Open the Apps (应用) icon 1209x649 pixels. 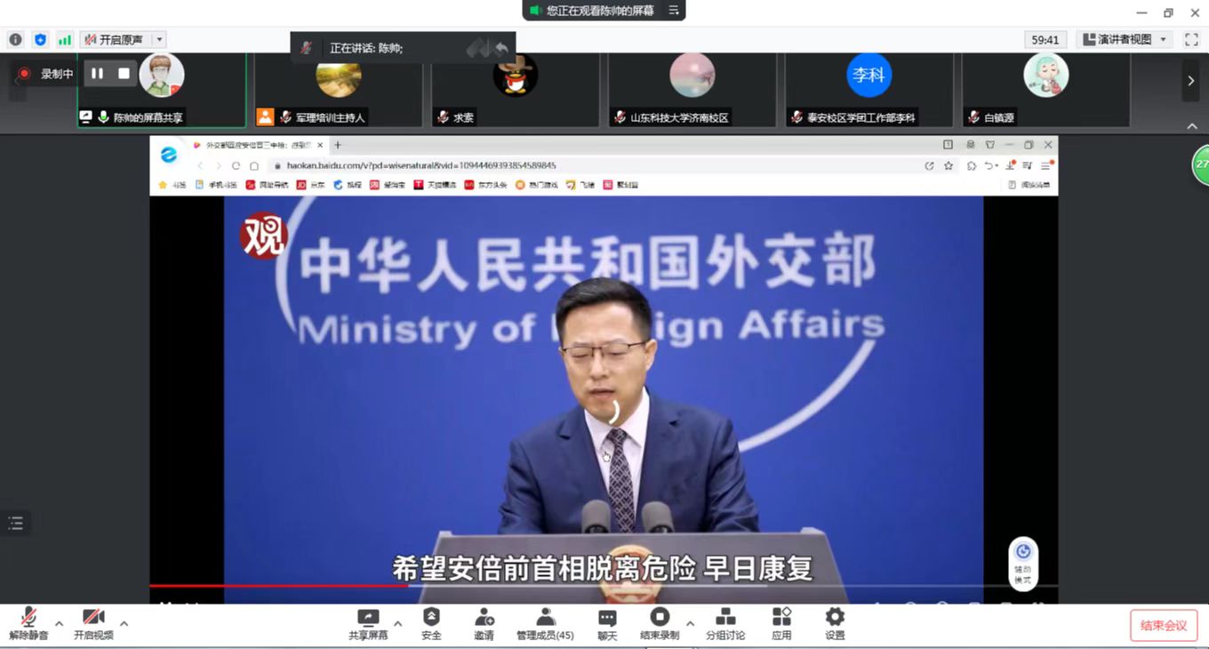pyautogui.click(x=781, y=618)
